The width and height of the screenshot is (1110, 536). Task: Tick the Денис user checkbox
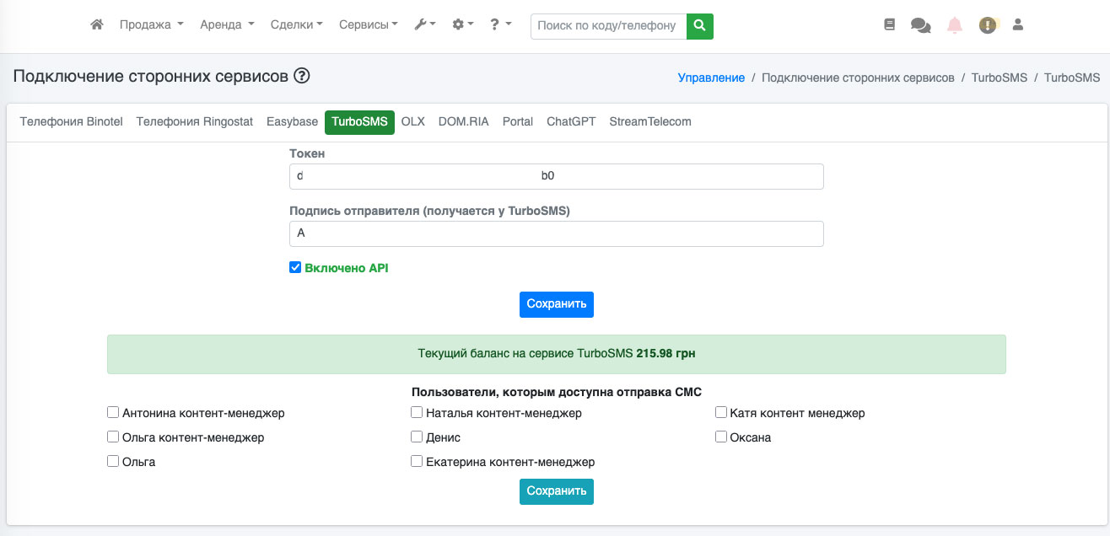coord(417,437)
